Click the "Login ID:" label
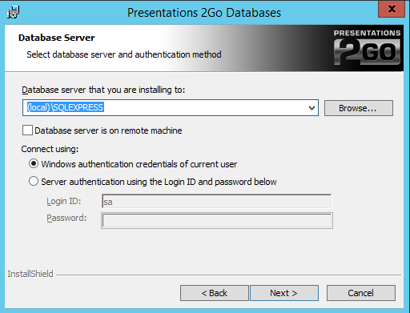The width and height of the screenshot is (410, 313). click(x=64, y=201)
